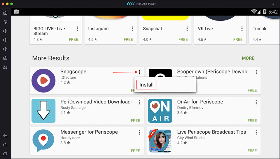Click the Play Store notification icon

(17, 12)
